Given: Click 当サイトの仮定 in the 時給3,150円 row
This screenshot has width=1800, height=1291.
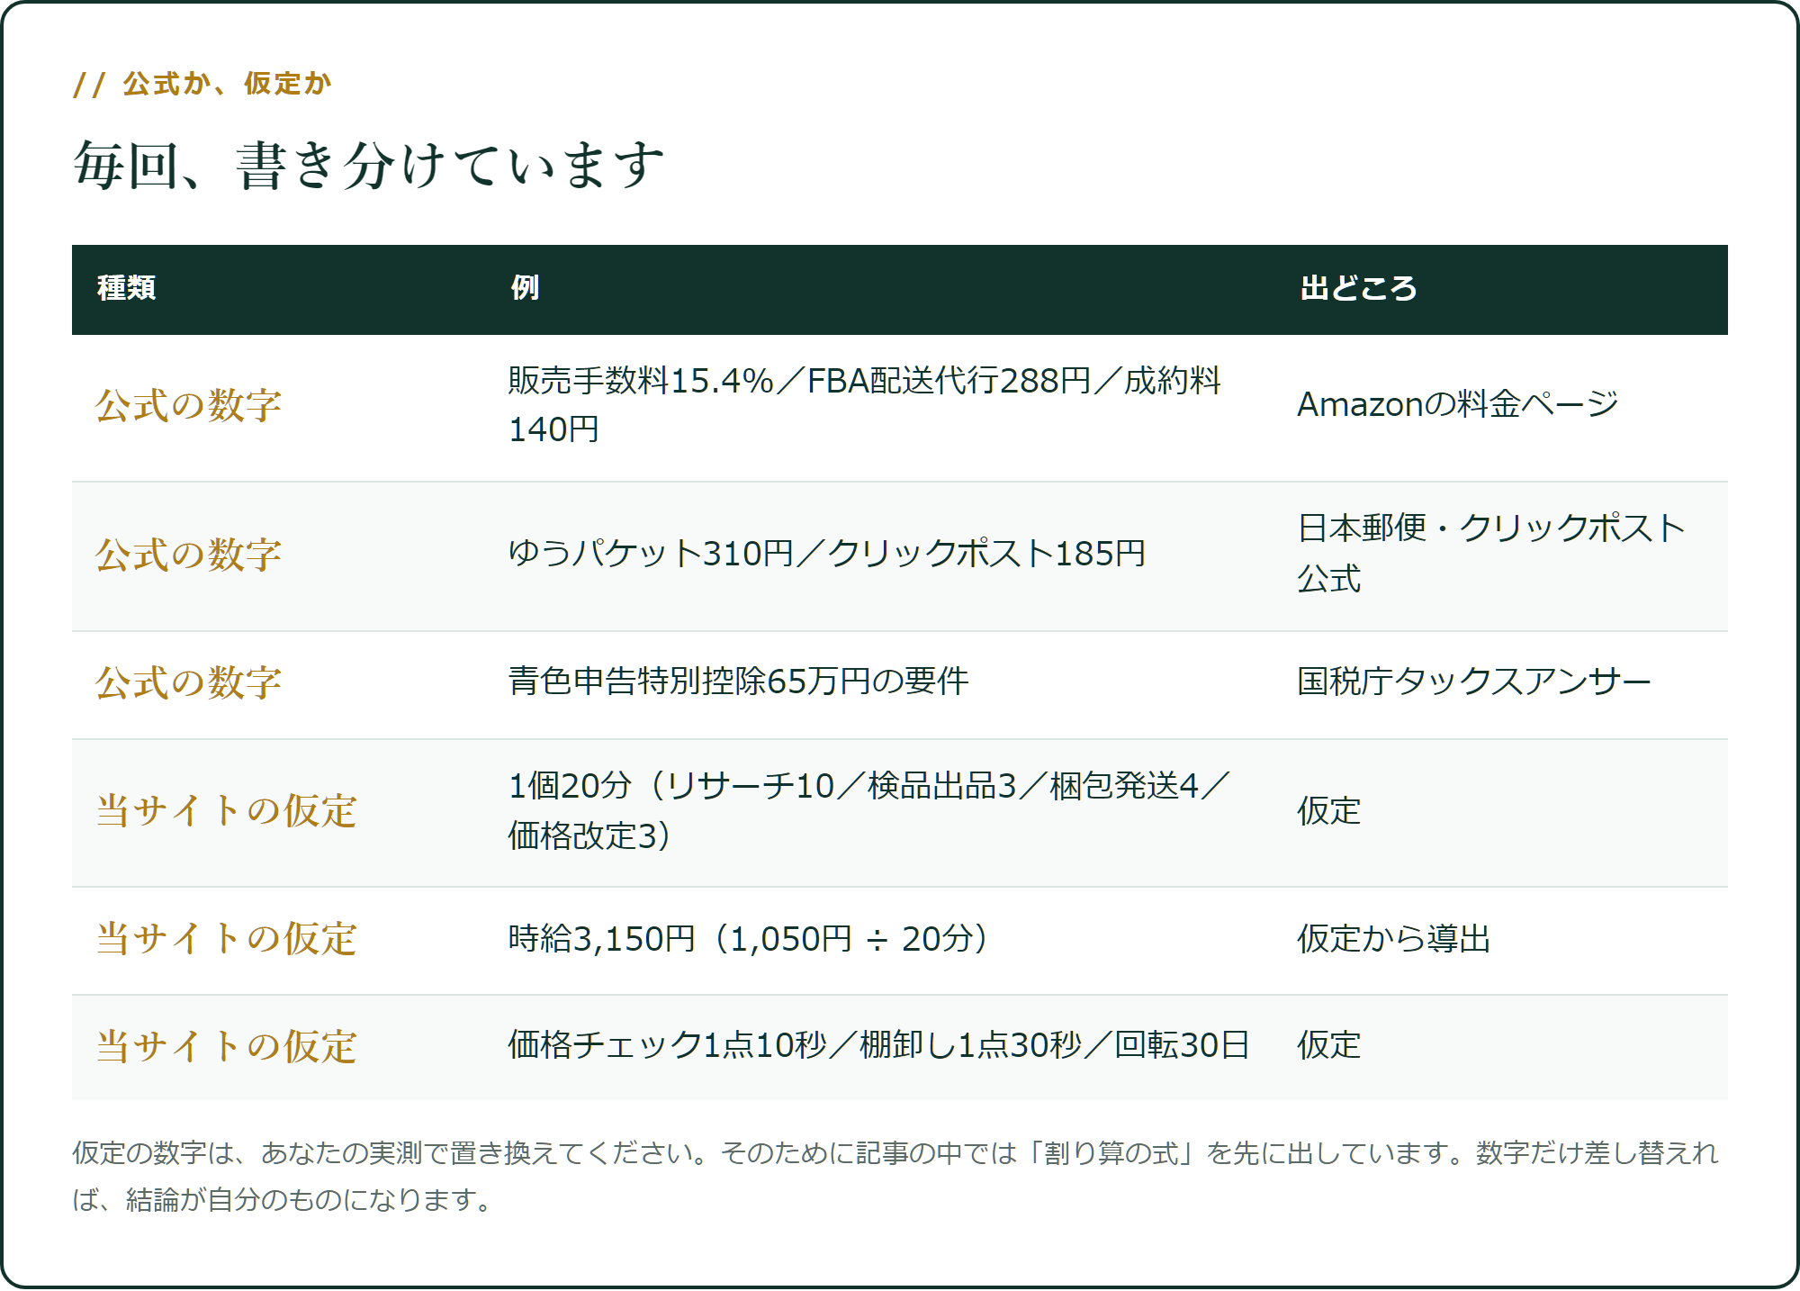Looking at the screenshot, I should click(x=227, y=938).
